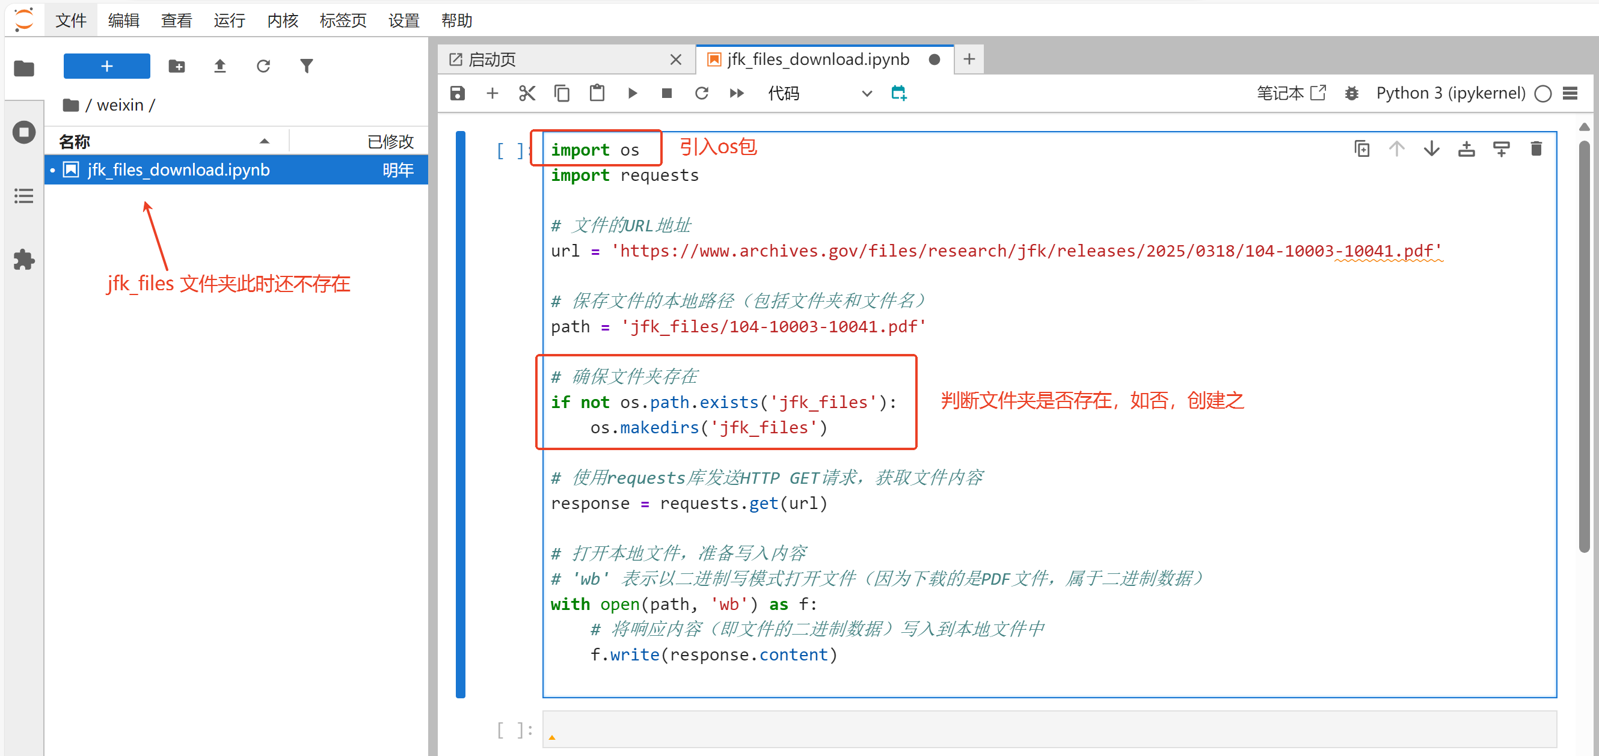This screenshot has width=1599, height=756.
Task: Click the blue new launcher plus button
Action: pyautogui.click(x=107, y=66)
